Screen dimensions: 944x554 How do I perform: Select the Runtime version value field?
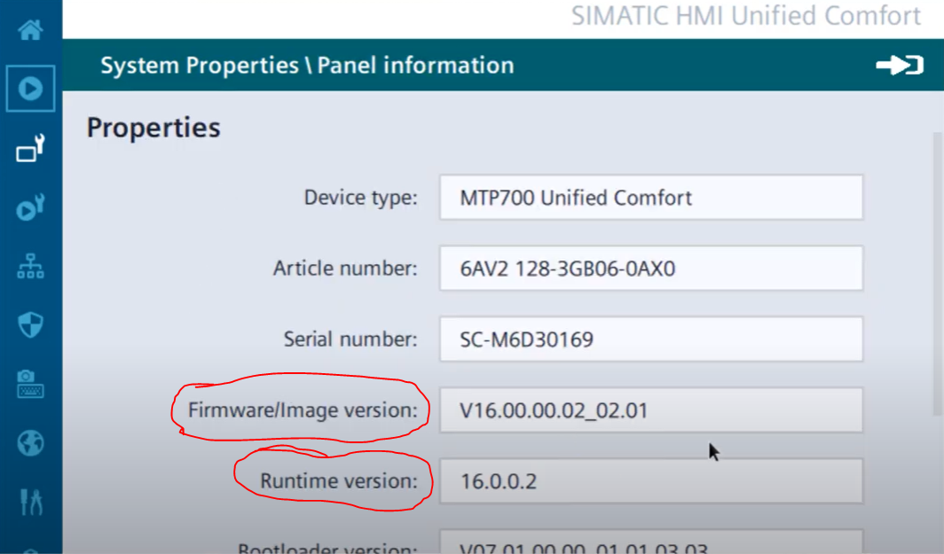click(x=650, y=481)
